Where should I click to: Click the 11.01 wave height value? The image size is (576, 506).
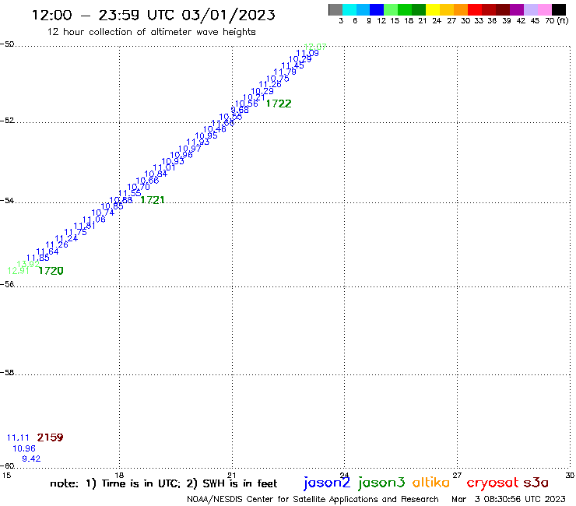point(164,167)
